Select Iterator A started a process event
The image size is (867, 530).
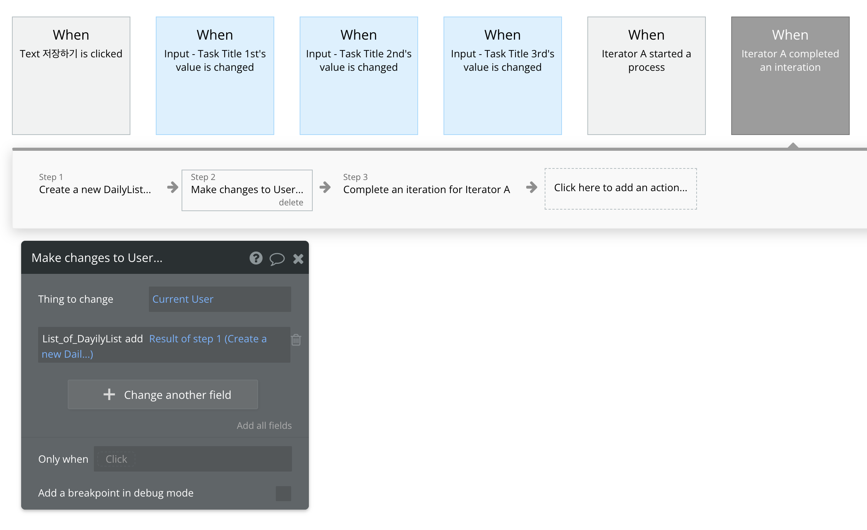coord(646,76)
